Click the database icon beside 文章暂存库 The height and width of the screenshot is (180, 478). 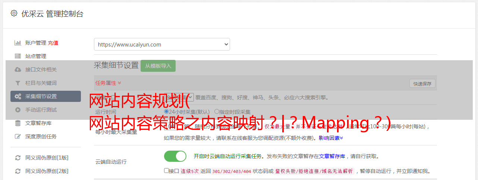(18, 123)
